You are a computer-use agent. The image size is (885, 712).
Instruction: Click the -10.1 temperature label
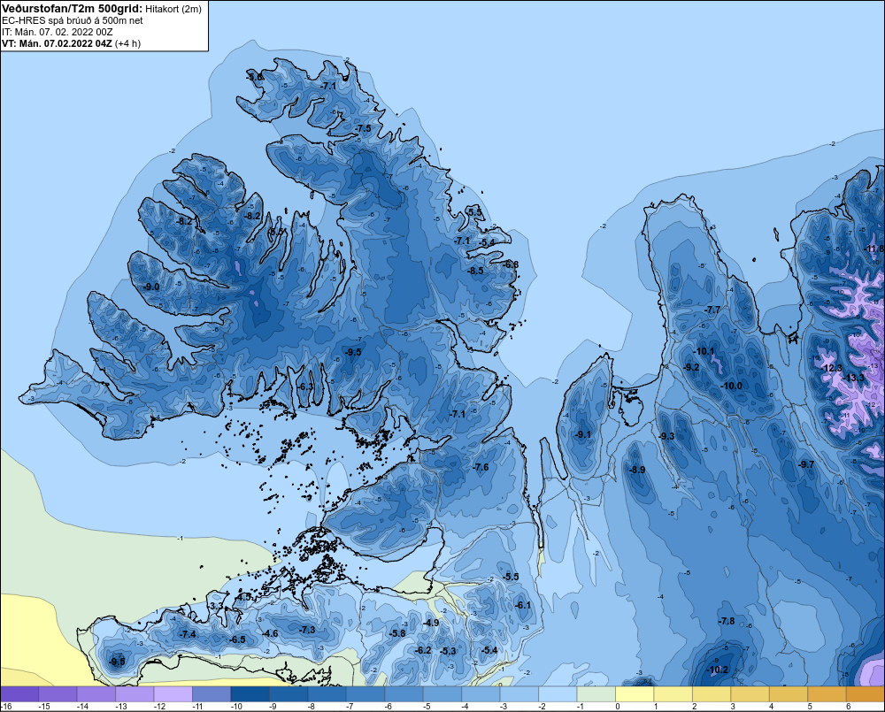(704, 351)
